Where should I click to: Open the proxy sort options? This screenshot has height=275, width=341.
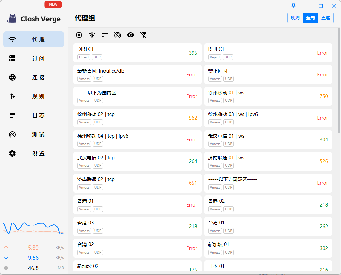105,35
